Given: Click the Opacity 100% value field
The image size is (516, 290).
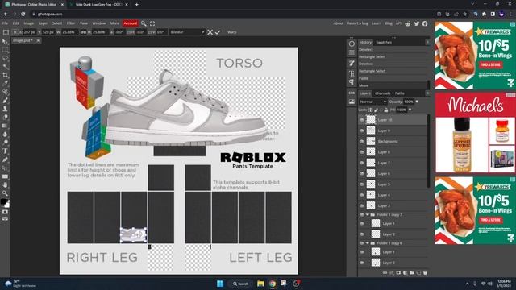Looking at the screenshot, I should point(409,102).
